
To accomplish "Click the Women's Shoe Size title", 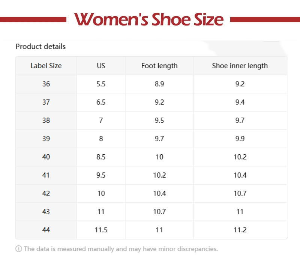I will tap(149, 20).
